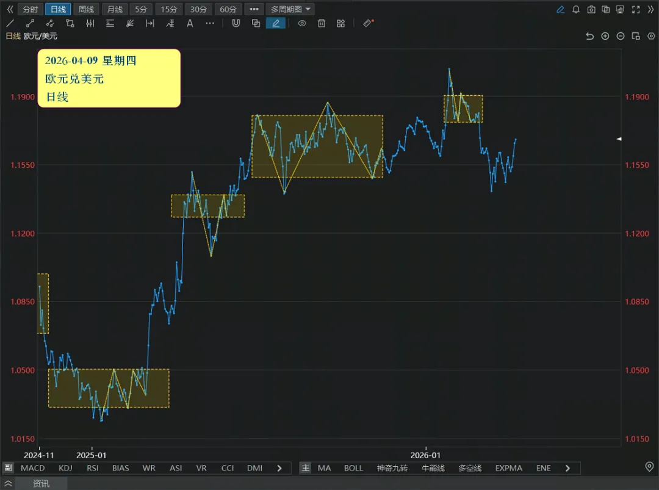Switch to the 周线 weekly period tab
Image resolution: width=659 pixels, height=490 pixels.
(x=86, y=9)
